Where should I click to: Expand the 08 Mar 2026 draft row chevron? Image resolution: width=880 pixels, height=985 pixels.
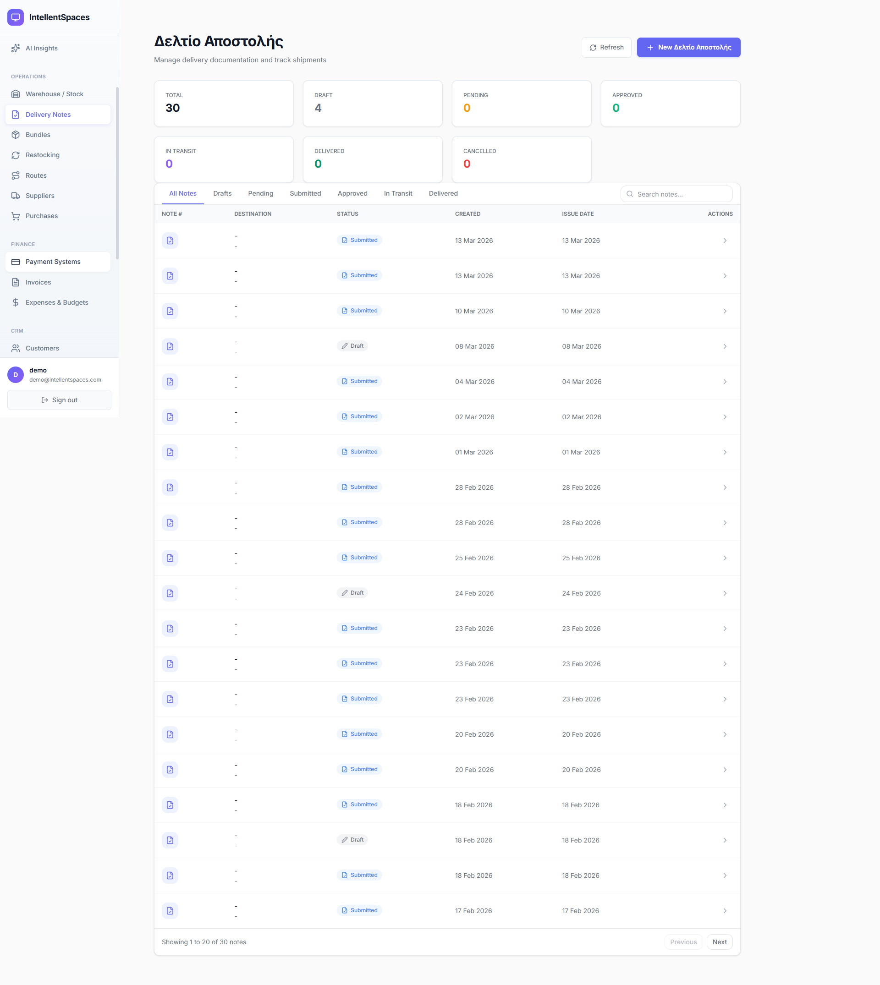click(725, 346)
